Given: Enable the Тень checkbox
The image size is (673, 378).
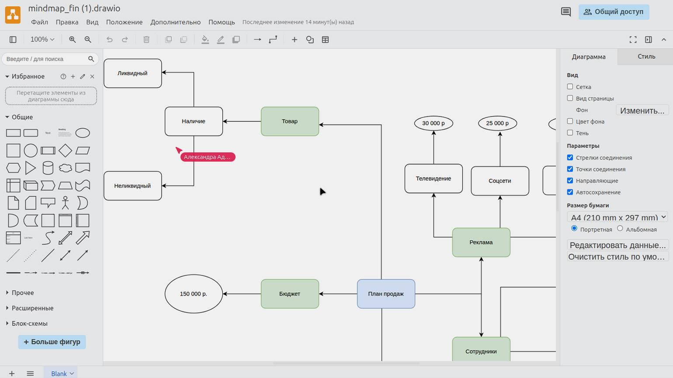Looking at the screenshot, I should coord(570,133).
